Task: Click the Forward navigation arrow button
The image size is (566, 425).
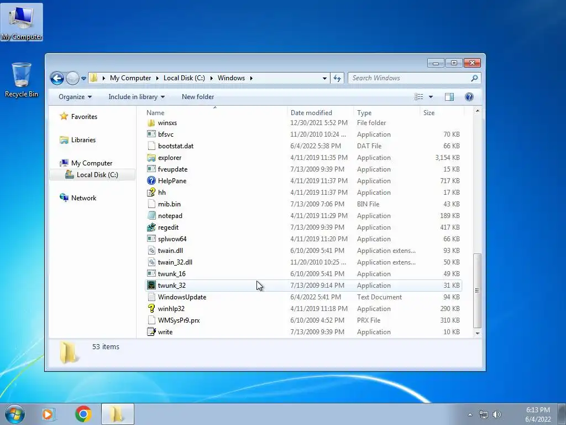Action: [x=72, y=78]
